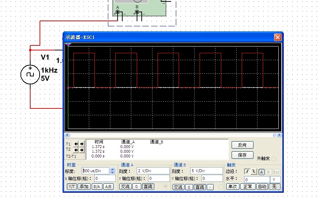Move cursor T1 right with arrow
The width and height of the screenshot is (319, 201).
pyautogui.click(x=81, y=144)
